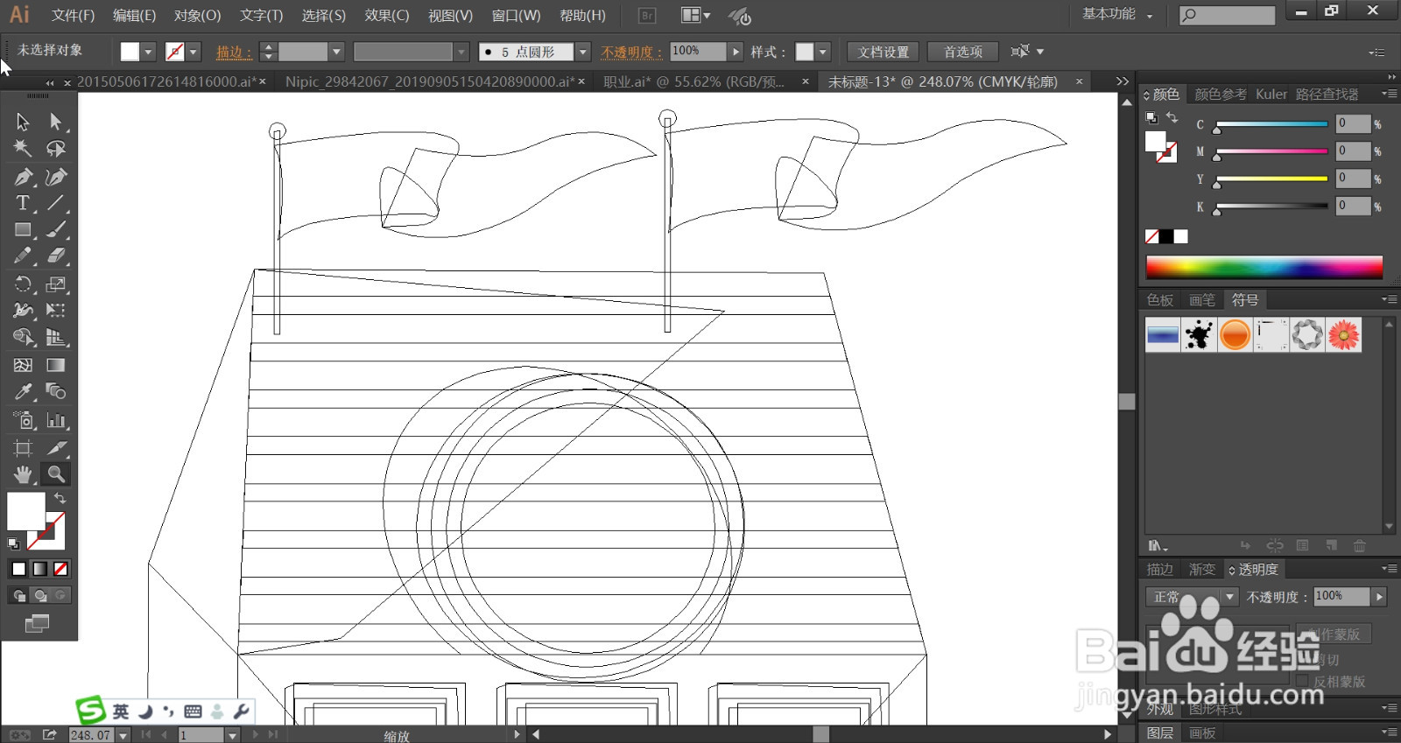Viewport: 1401px width, 743px height.
Task: Pick the Magic Wand tool
Action: (x=23, y=149)
